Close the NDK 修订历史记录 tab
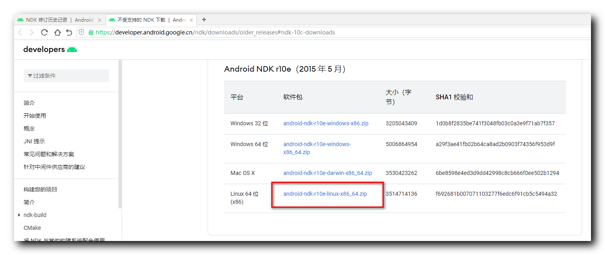Screen dimensions: 605x255 click(100, 20)
